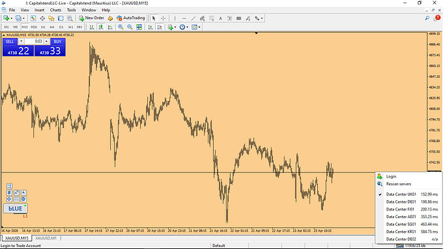Zoom in on the chart
Image resolution: width=444 pixels, height=249 pixels.
120,27
